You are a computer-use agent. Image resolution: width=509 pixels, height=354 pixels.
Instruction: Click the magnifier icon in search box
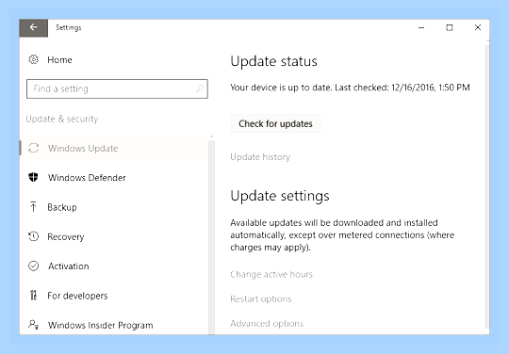click(x=200, y=88)
